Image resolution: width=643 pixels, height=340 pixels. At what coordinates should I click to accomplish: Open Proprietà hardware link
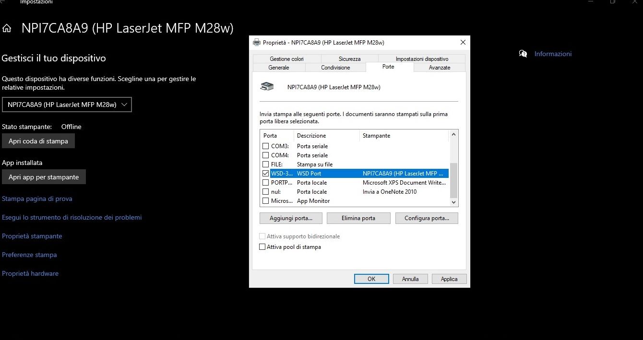(x=30, y=273)
